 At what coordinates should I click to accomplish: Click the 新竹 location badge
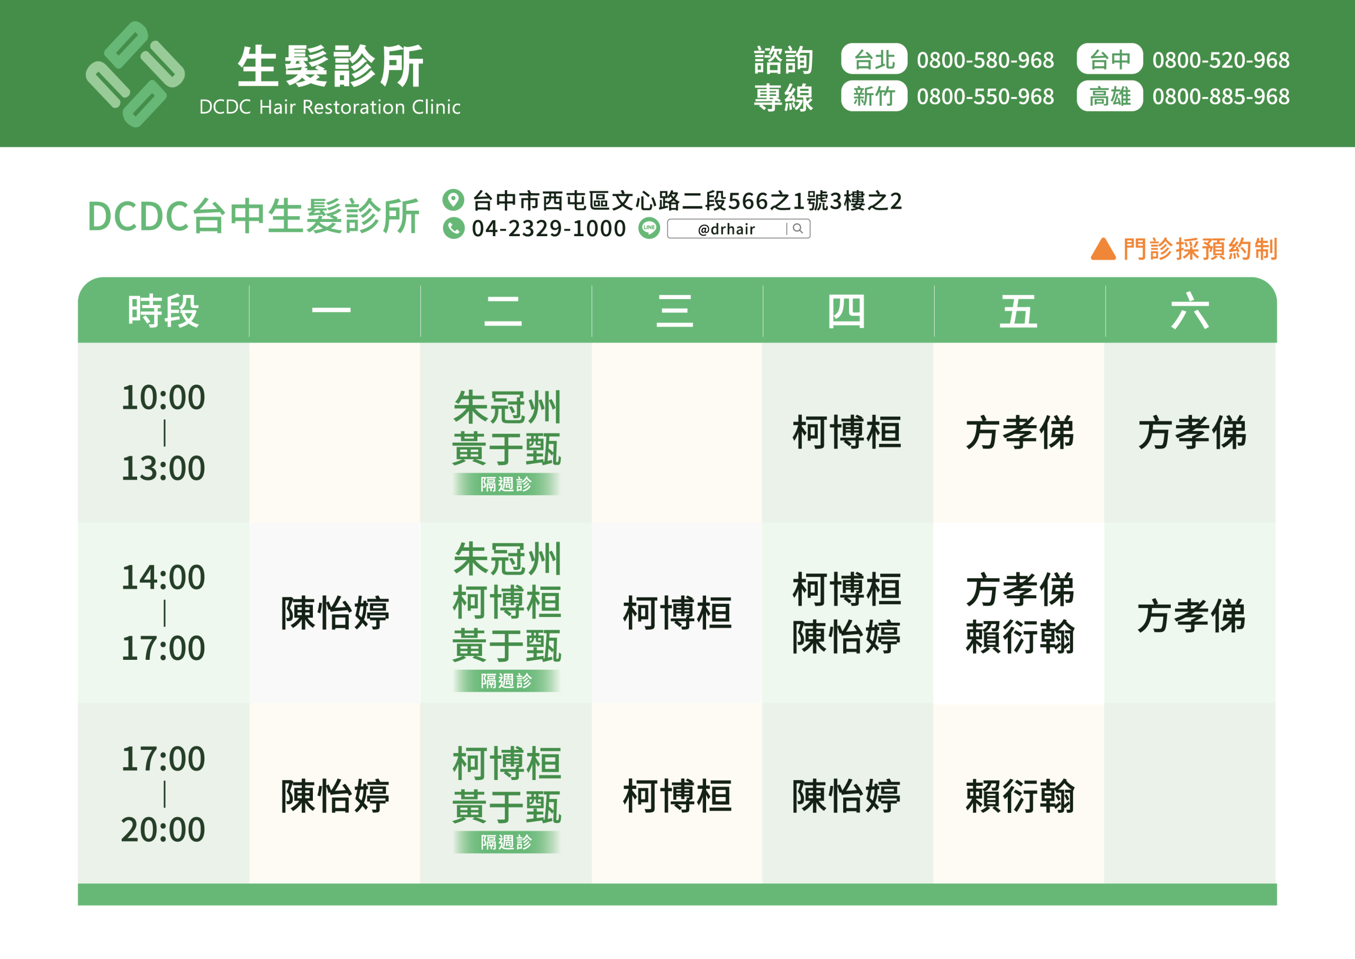[873, 96]
